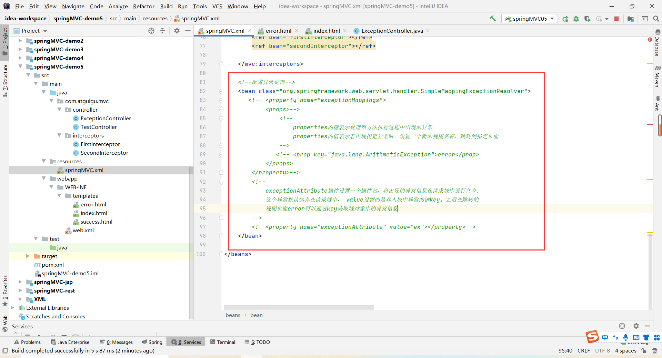Open the Maven tool window
The height and width of the screenshot is (358, 662).
(658, 76)
